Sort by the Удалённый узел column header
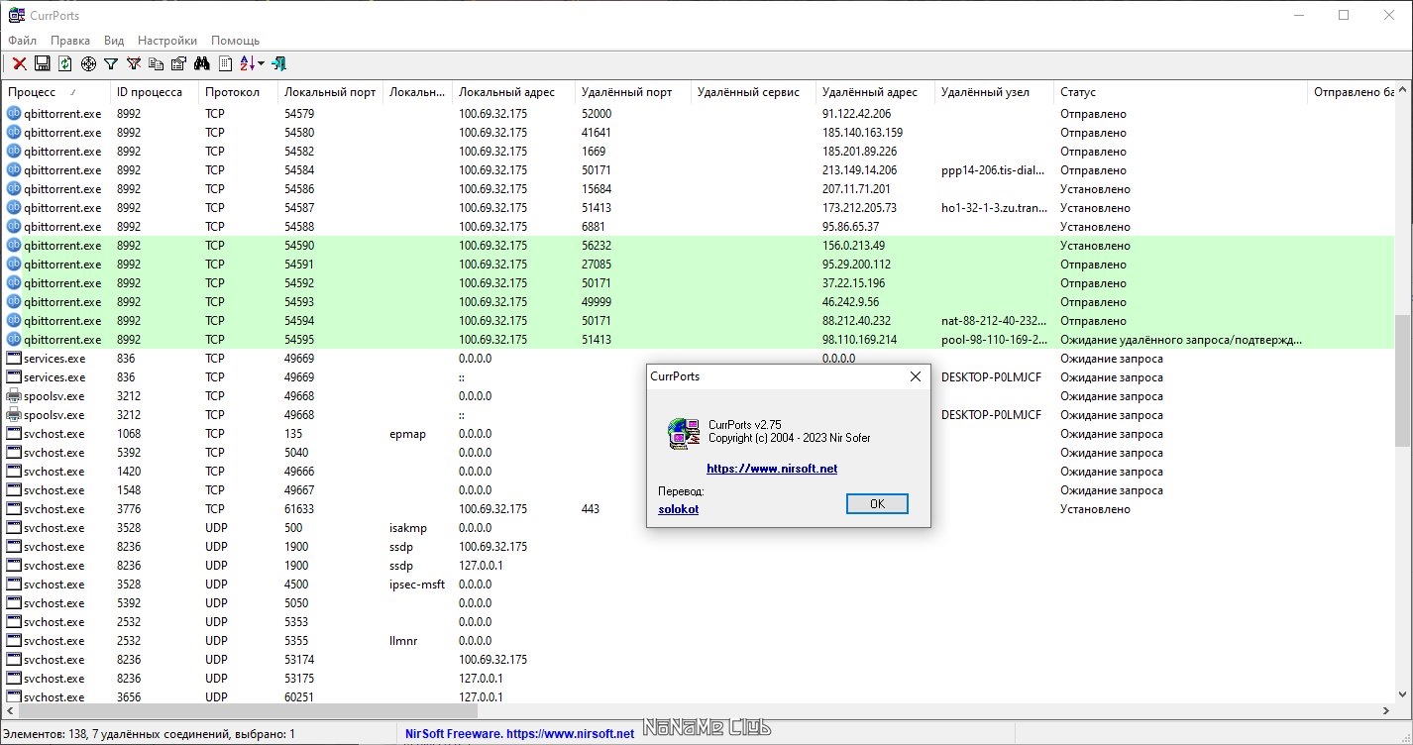 pos(994,92)
